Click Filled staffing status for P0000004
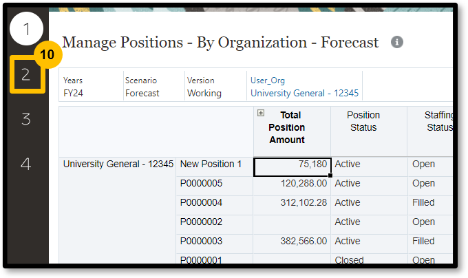468x278 pixels. 423,203
